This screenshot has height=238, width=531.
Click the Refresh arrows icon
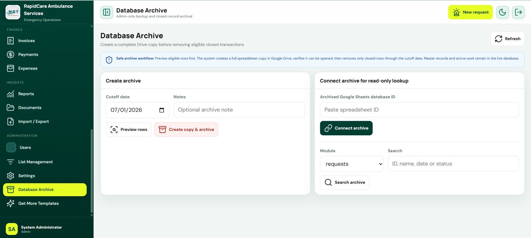click(x=498, y=39)
